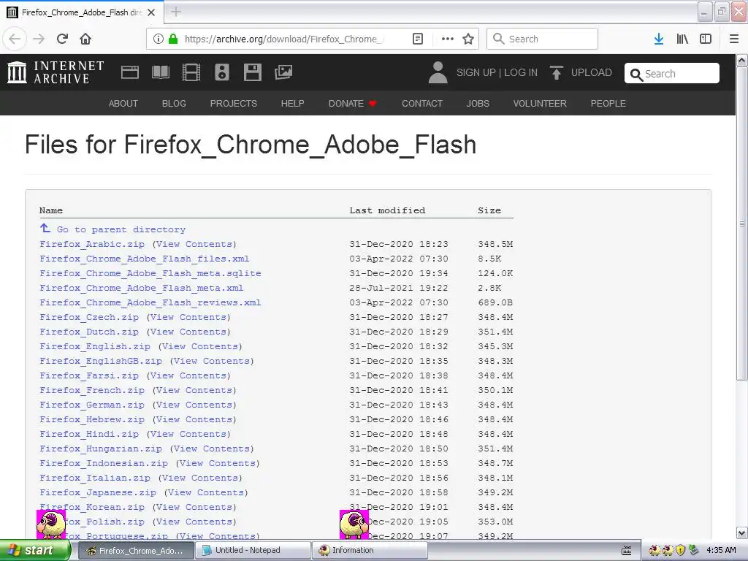Open the ABOUT menu item

coord(123,104)
